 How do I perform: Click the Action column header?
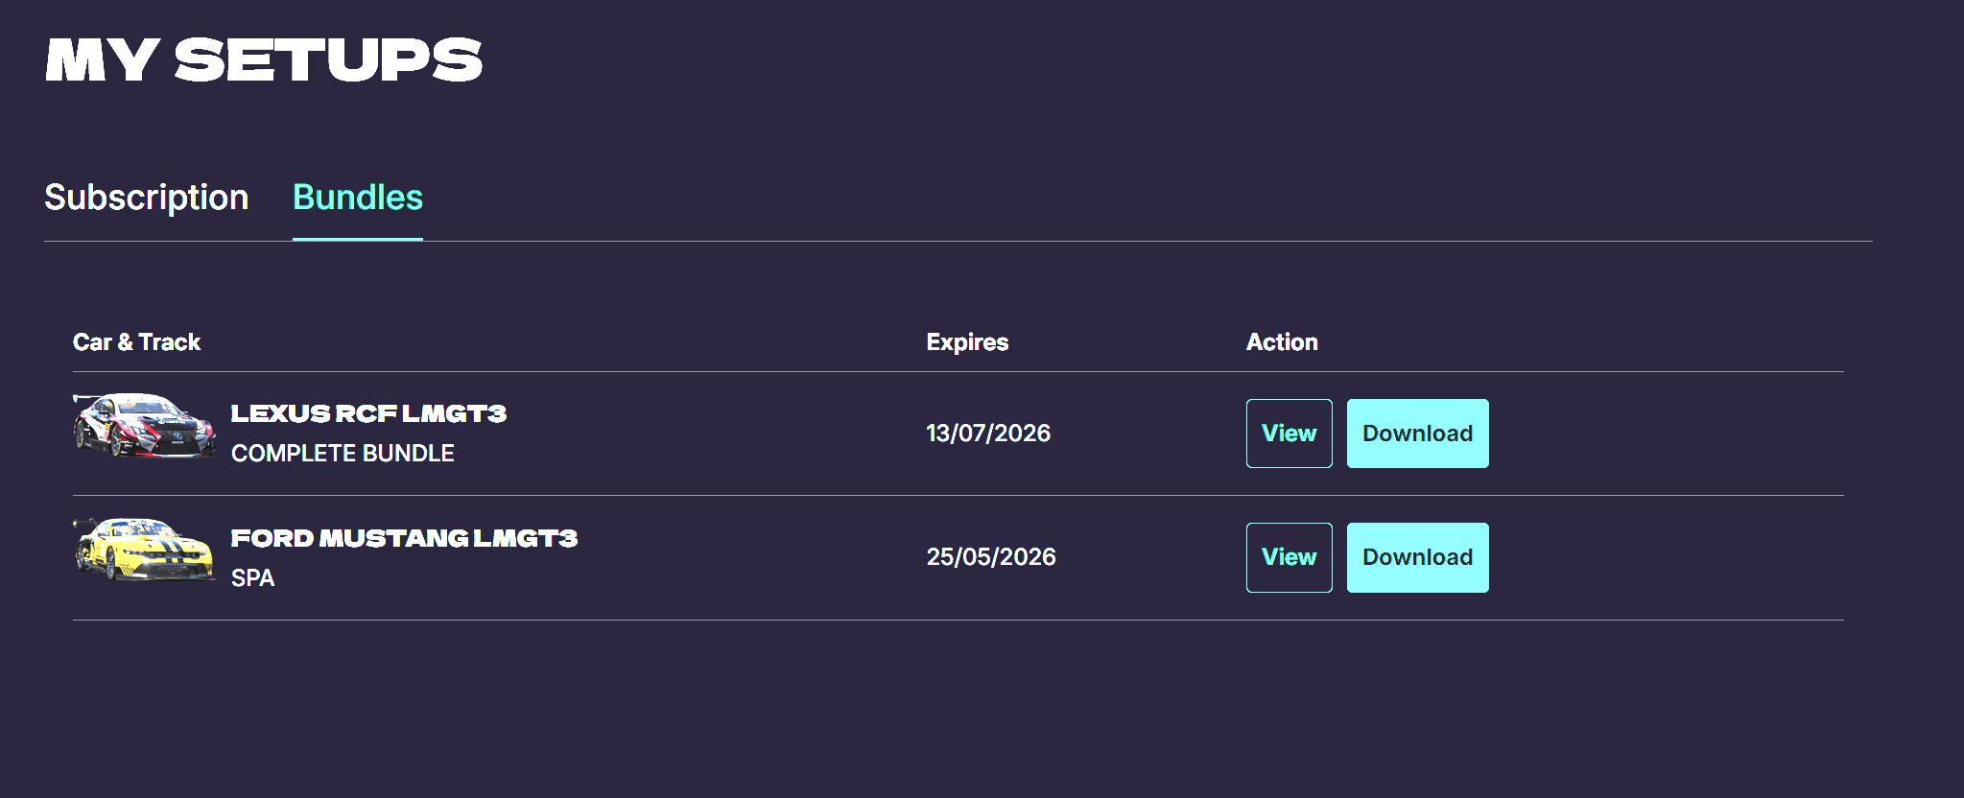pos(1282,342)
